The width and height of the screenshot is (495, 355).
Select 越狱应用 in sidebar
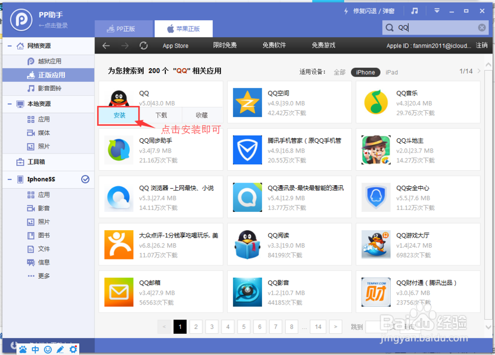(49, 61)
